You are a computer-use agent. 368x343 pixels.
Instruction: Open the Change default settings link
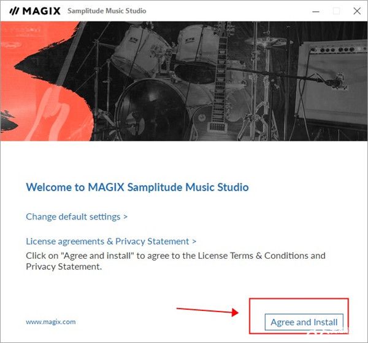[73, 216]
